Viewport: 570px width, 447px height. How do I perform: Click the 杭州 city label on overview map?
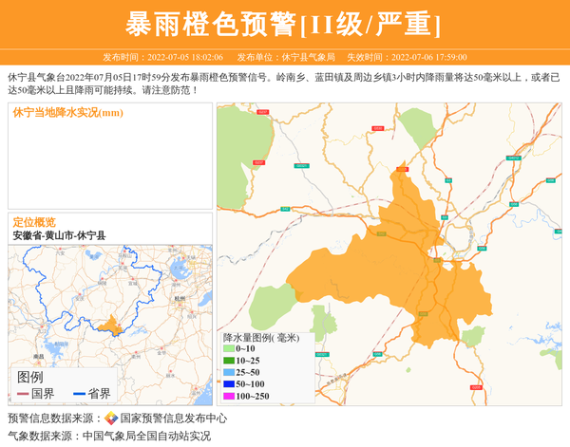pos(180,297)
